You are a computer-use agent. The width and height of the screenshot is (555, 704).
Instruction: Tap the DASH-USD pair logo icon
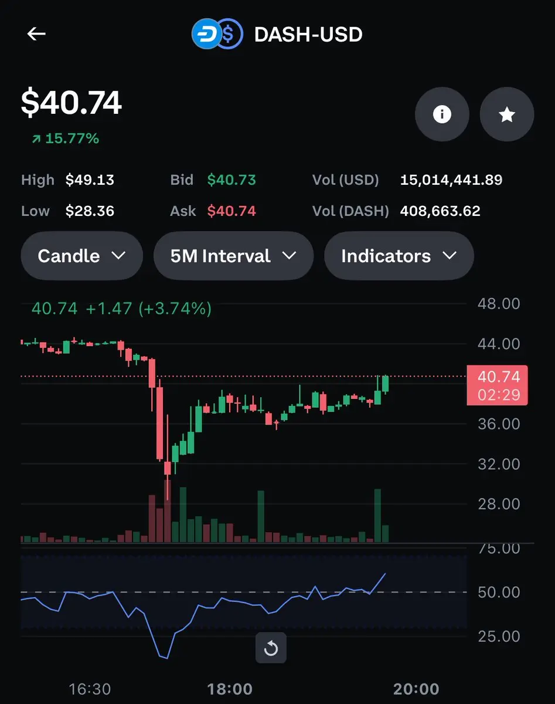click(217, 35)
